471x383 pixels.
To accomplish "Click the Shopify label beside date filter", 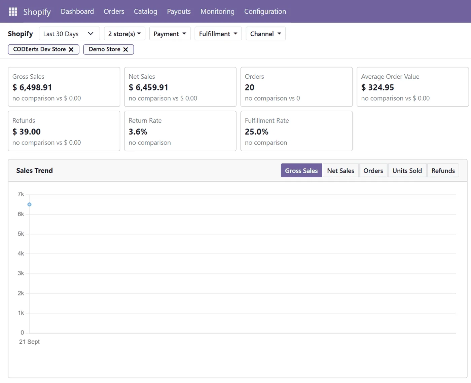I will 21,34.
